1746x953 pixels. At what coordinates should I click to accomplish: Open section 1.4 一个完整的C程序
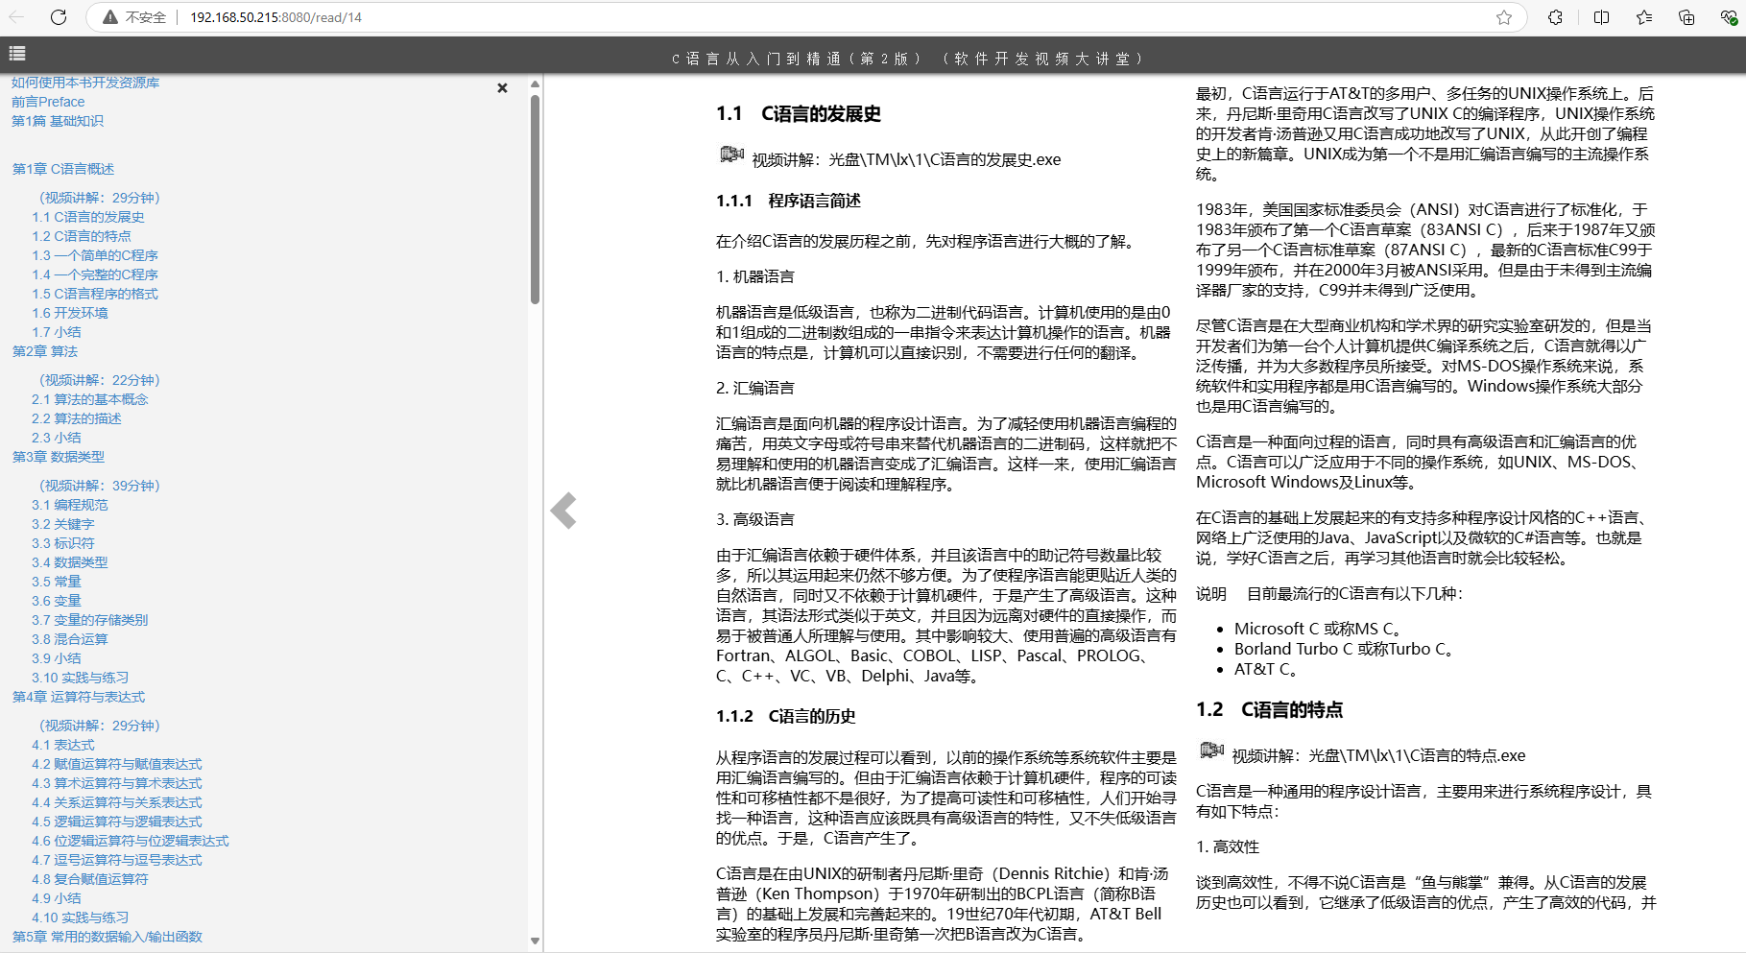[95, 274]
